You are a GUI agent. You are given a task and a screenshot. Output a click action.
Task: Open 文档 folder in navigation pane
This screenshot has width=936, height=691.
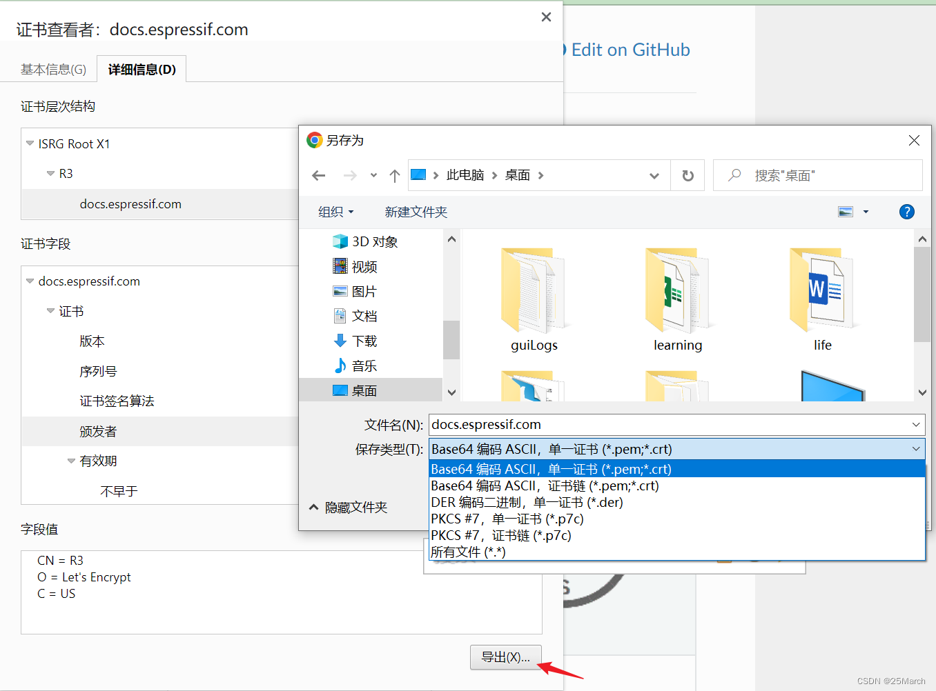(355, 316)
